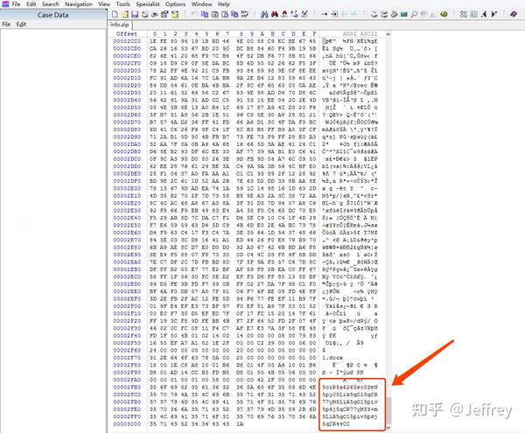
Task: Click the Open disk icon
Action: [x=374, y=14]
